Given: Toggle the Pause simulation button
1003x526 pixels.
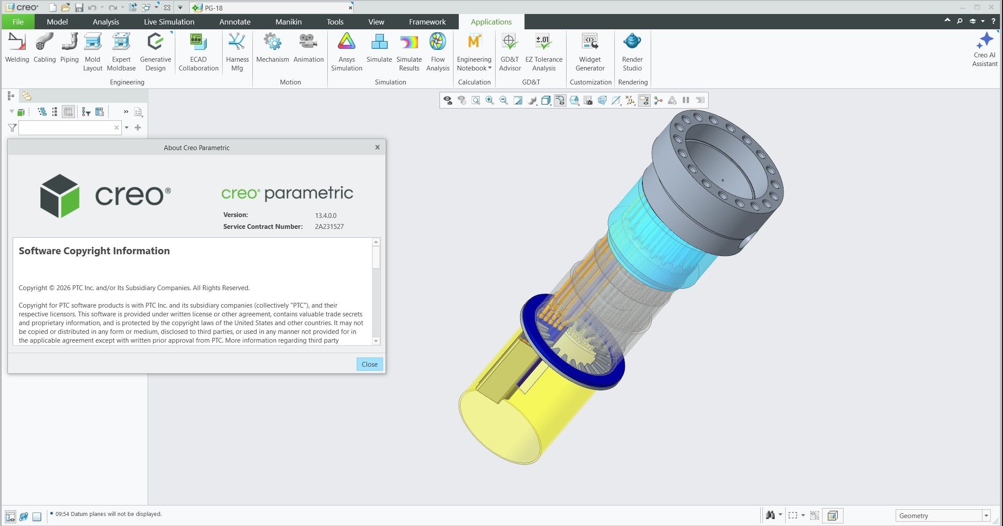Looking at the screenshot, I should tap(686, 101).
